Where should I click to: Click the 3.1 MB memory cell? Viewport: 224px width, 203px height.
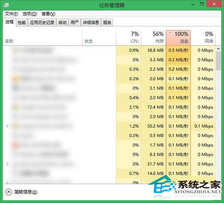(x=153, y=88)
